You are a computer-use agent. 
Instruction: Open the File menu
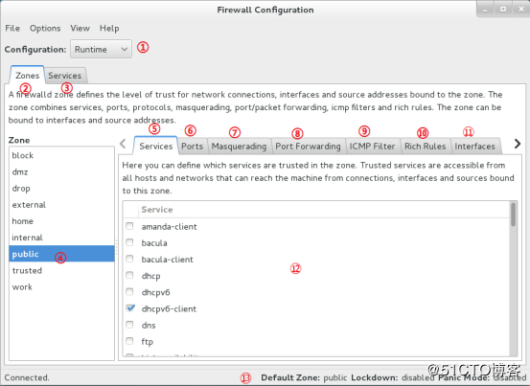pyautogui.click(x=12, y=29)
